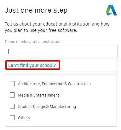This screenshot has width=121, height=130.
Task: Click the "Tell us about your educational institution" line
Action: point(57,24)
